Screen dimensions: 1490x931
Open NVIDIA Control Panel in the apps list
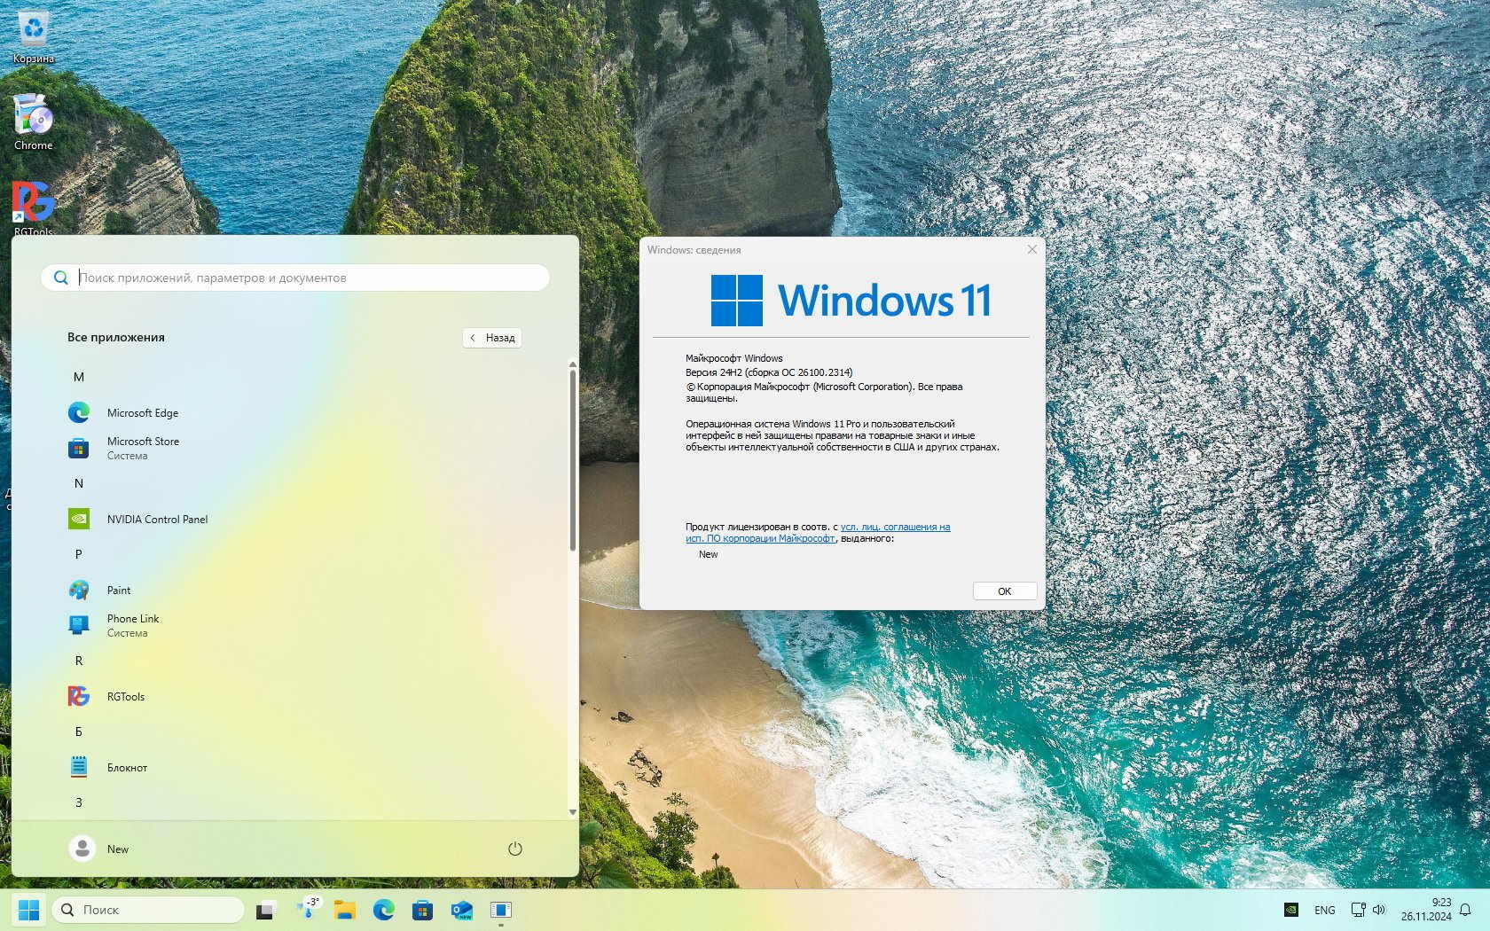(x=156, y=520)
